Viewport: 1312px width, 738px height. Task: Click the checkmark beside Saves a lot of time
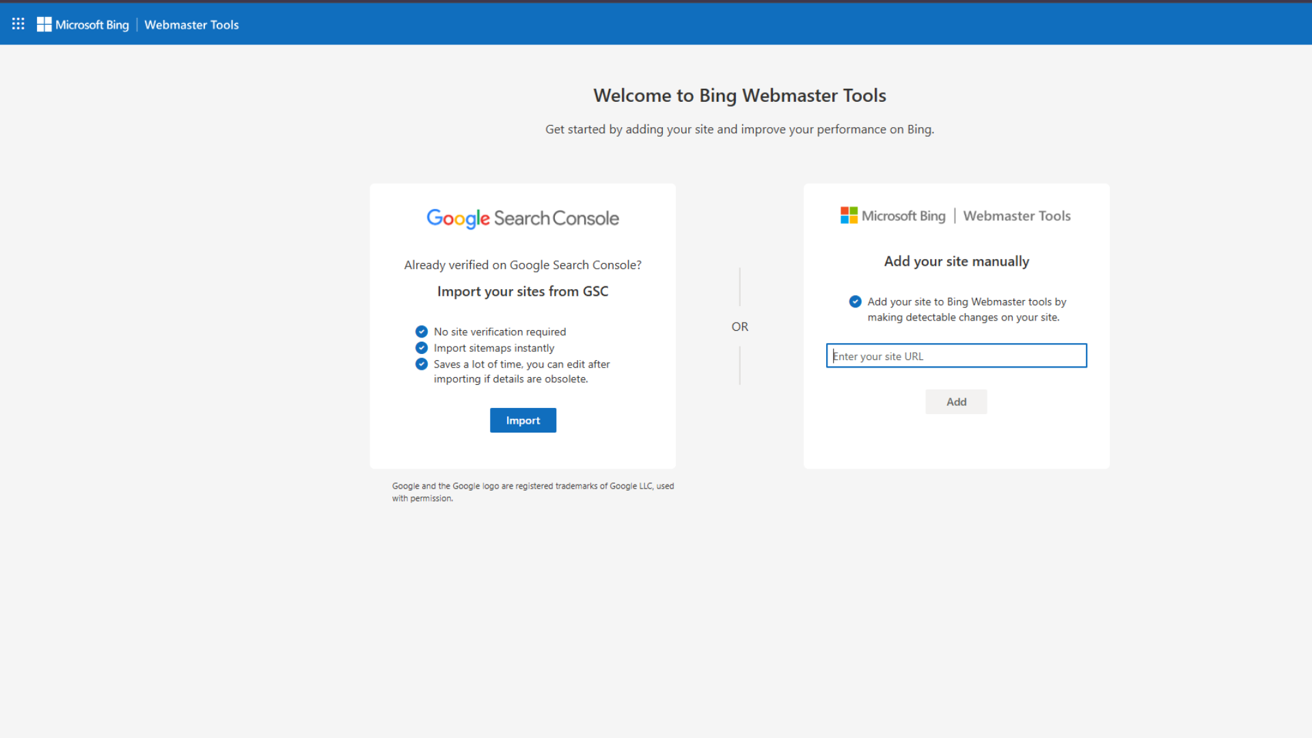[x=421, y=364]
